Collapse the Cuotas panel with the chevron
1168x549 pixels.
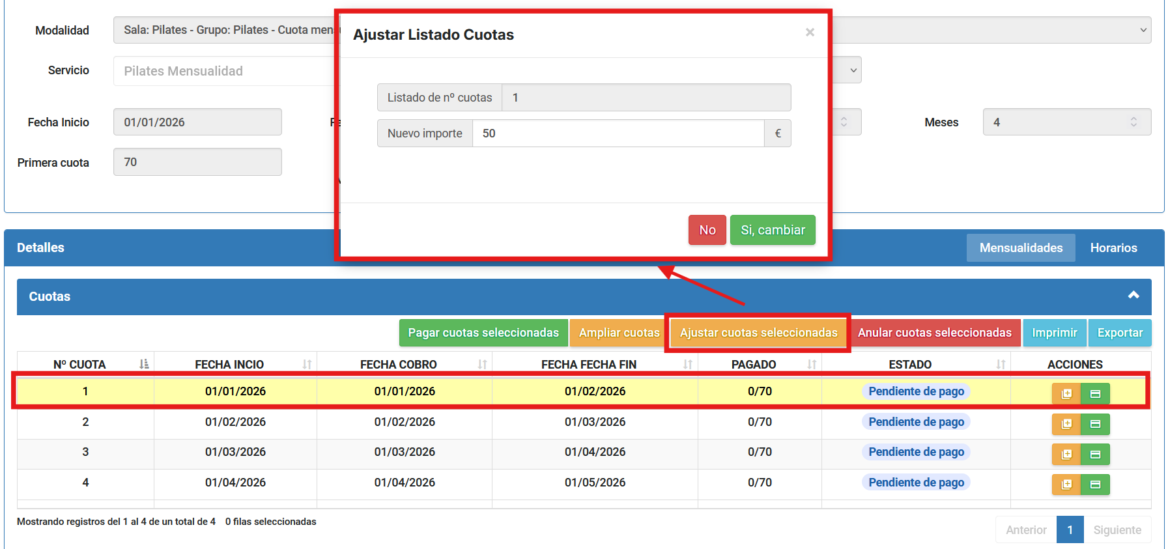(x=1133, y=295)
